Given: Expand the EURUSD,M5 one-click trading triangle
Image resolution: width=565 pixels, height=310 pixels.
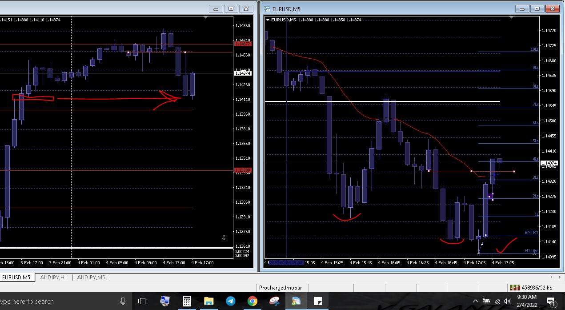Looking at the screenshot, I should click(268, 20).
